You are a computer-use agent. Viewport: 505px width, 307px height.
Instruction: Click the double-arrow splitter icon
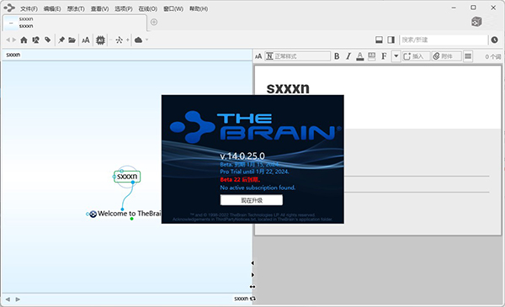point(252,287)
